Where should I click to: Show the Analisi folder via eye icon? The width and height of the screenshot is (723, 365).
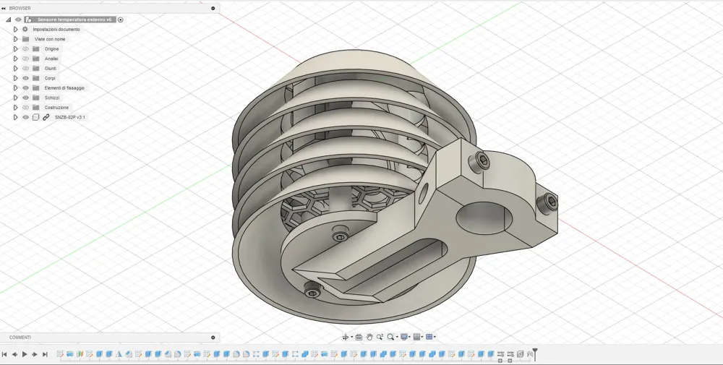point(26,59)
